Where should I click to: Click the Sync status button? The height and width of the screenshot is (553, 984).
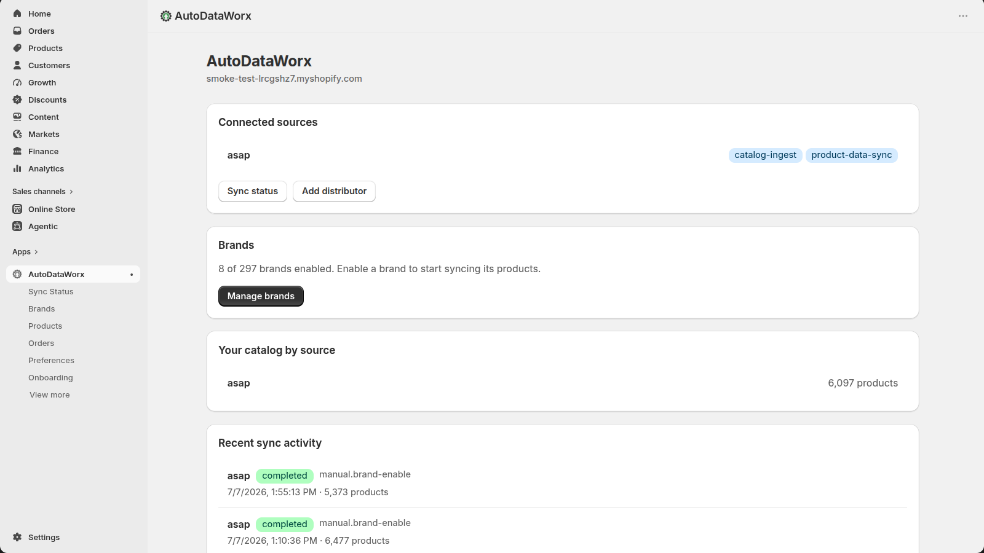(253, 191)
